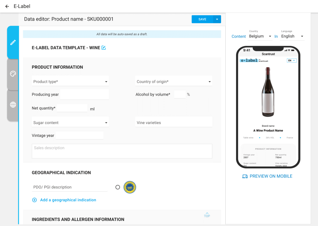The width and height of the screenshot is (318, 226).
Task: Select the PGI logo radio button
Action: pos(118,187)
